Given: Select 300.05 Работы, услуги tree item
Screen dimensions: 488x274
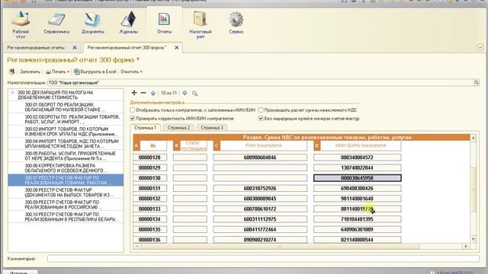Looking at the screenshot, I should point(66,155).
